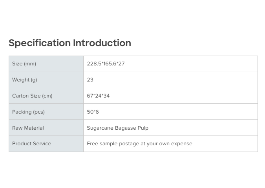Click the 228.5*165.6*27 size value
The width and height of the screenshot is (265, 188).
pos(106,64)
